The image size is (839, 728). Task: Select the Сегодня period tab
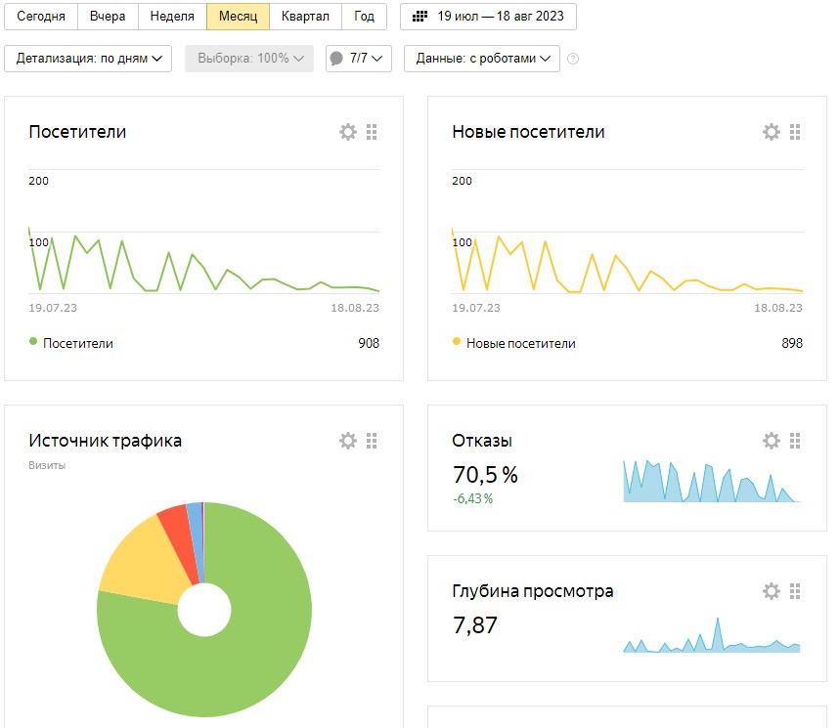41,17
